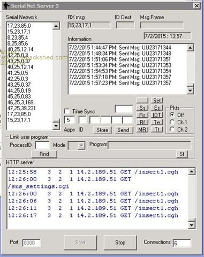Select the Ch 2 packets option
Image resolution: width=204 pixels, height=257 pixels.
(x=172, y=129)
